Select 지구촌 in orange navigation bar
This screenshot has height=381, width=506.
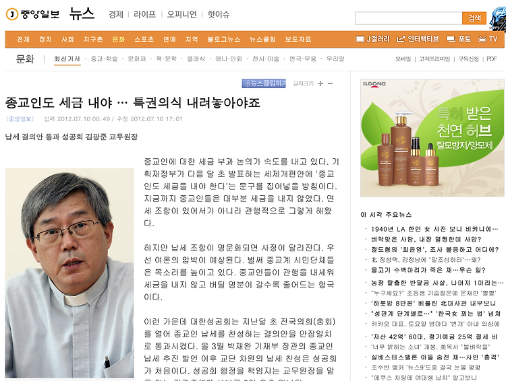93,39
